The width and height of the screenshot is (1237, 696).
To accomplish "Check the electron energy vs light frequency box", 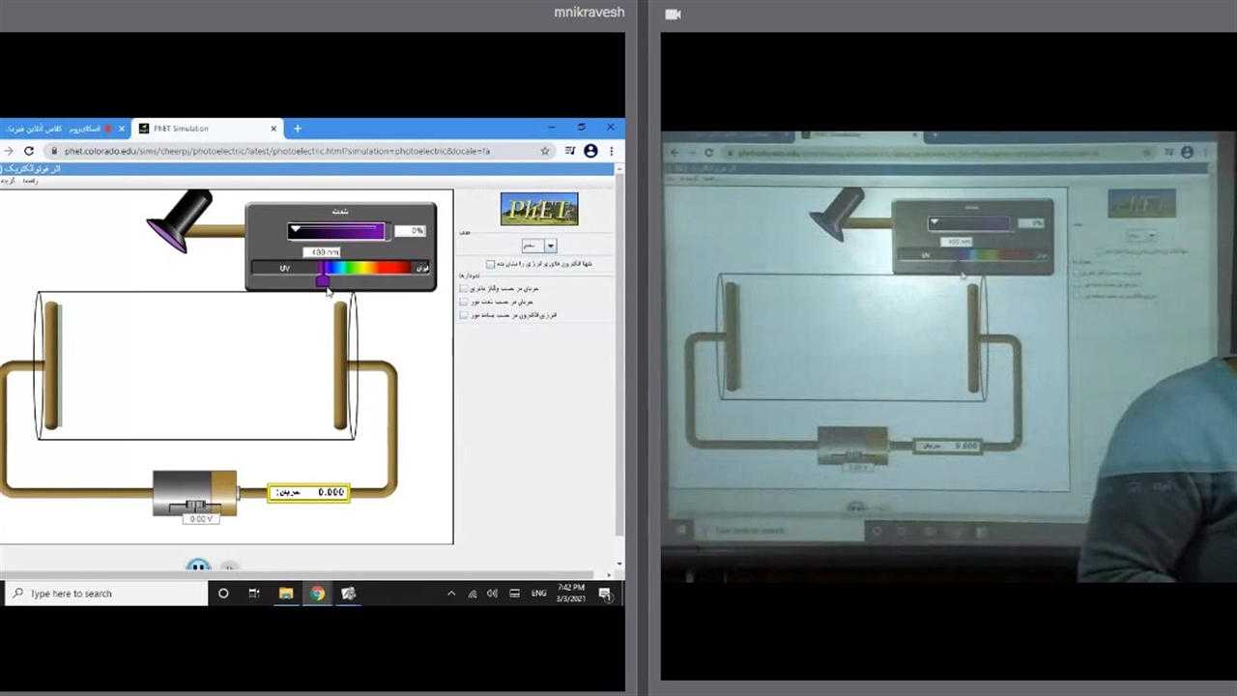I will coord(464,315).
